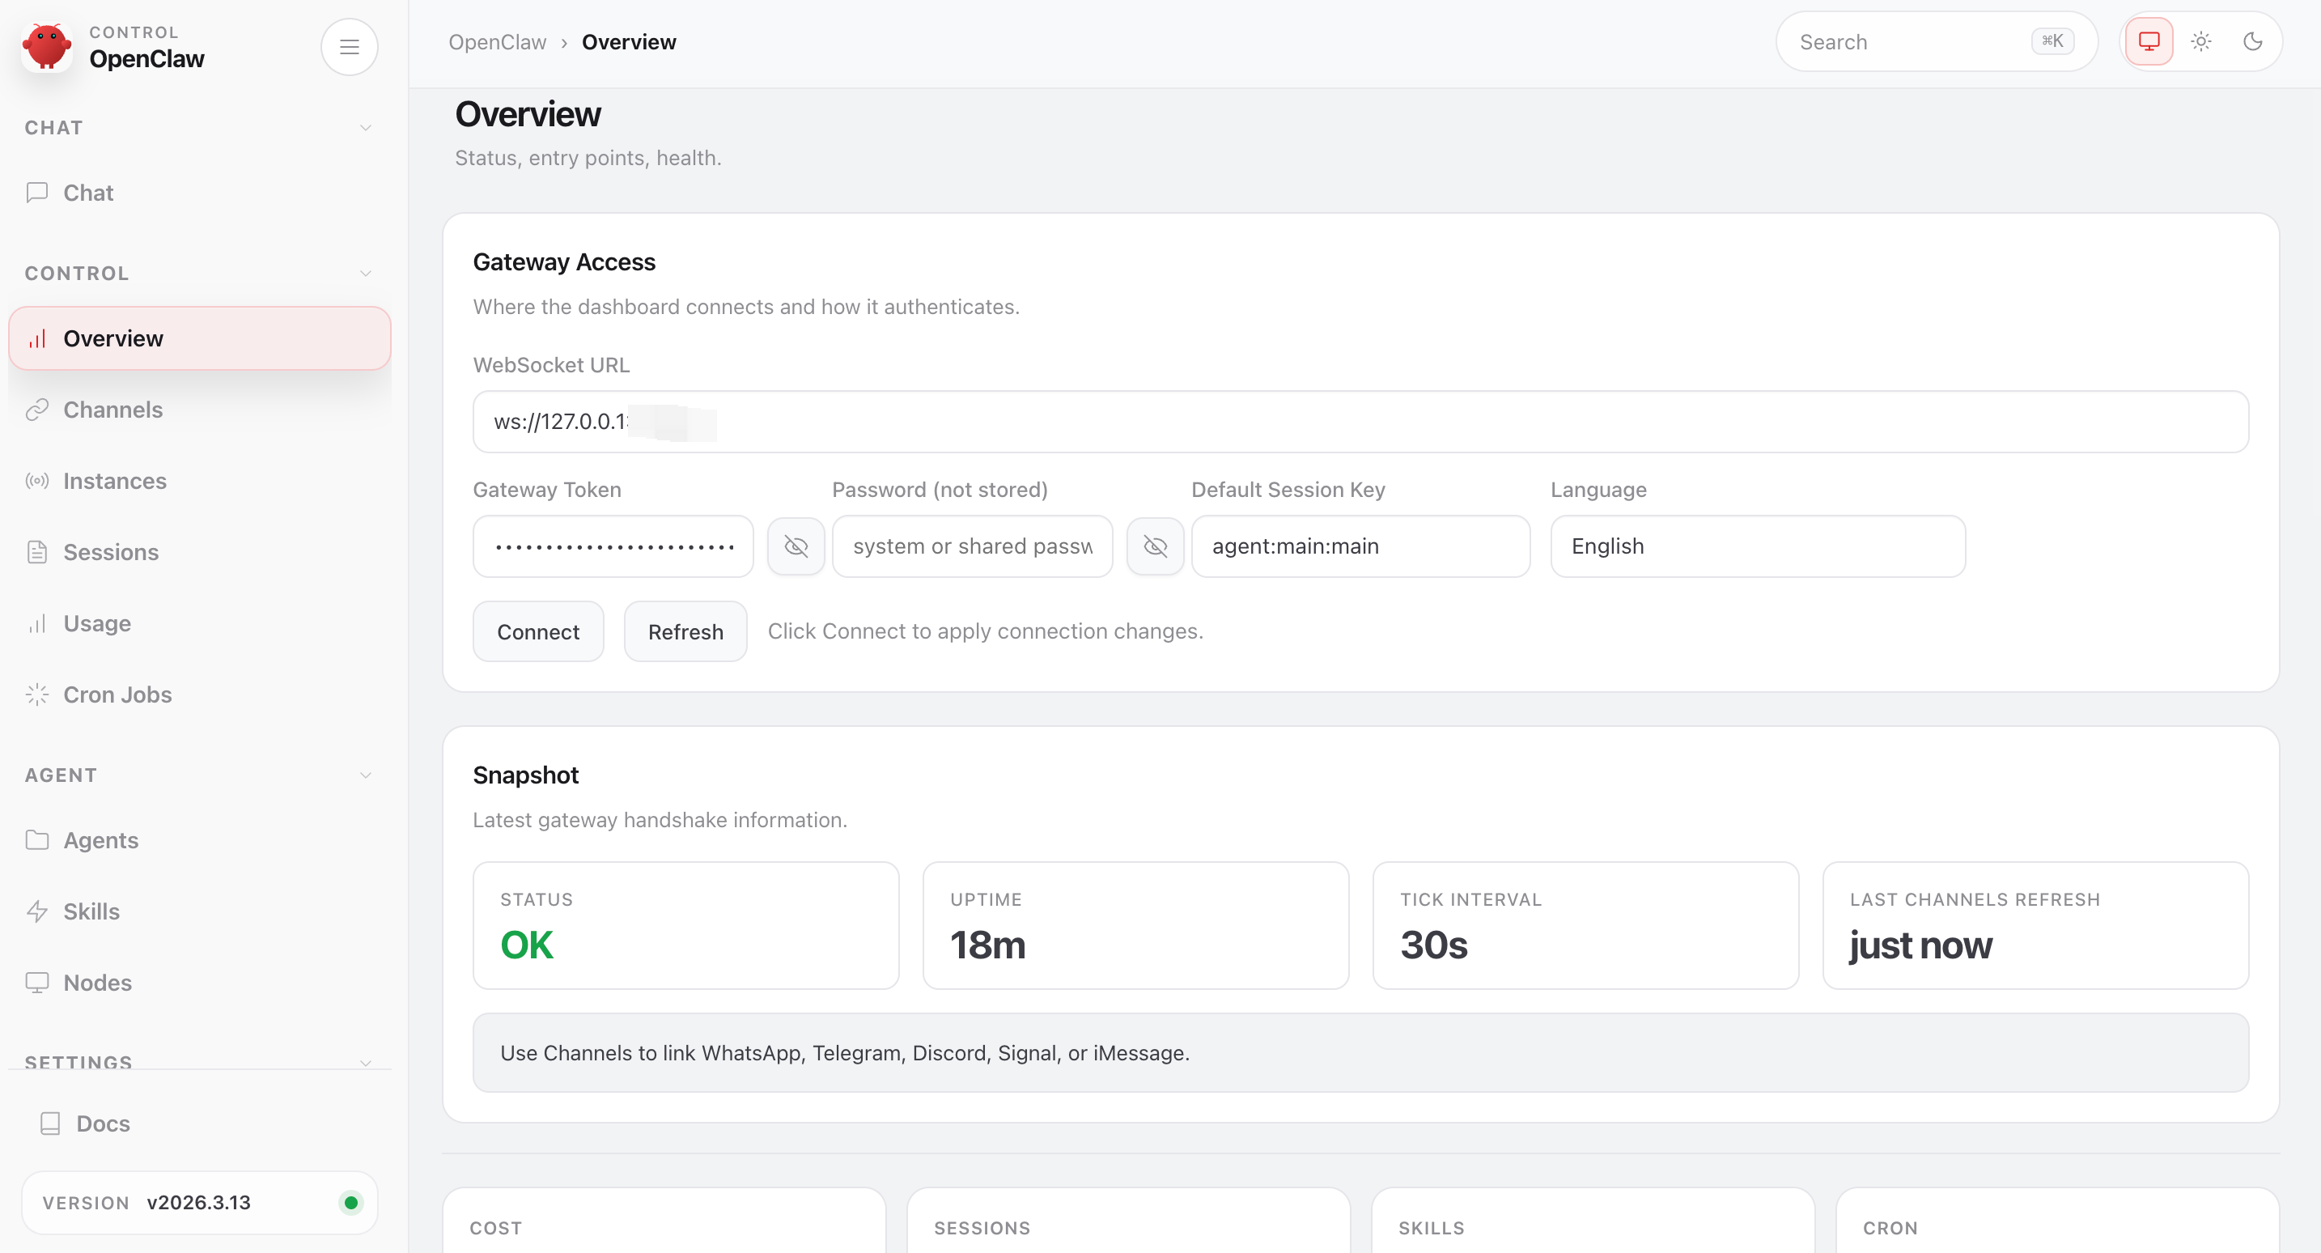This screenshot has width=2321, height=1253.
Task: Switch to dark theme moon icon
Action: (2252, 41)
